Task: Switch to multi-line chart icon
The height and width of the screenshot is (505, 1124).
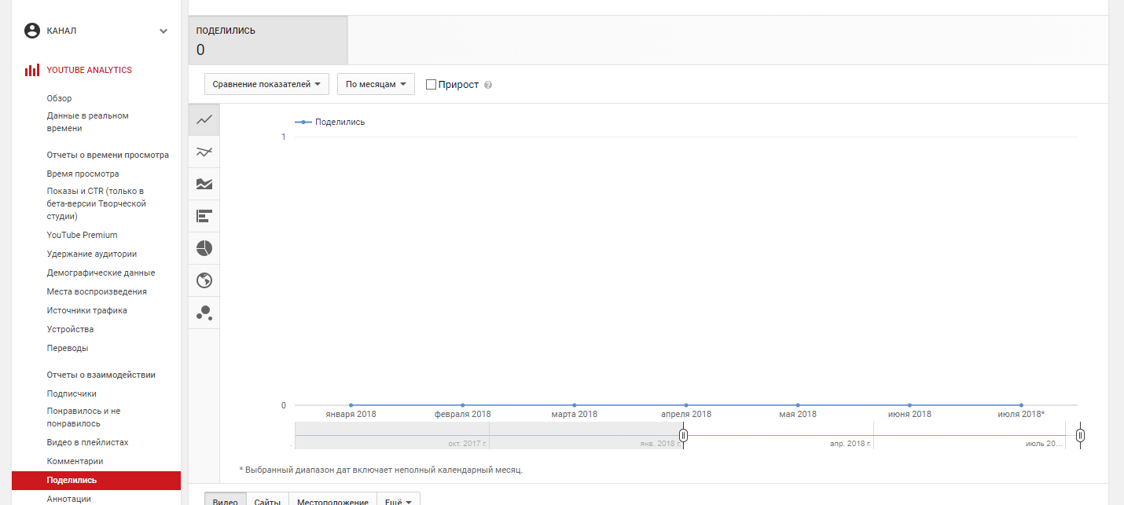Action: tap(204, 152)
